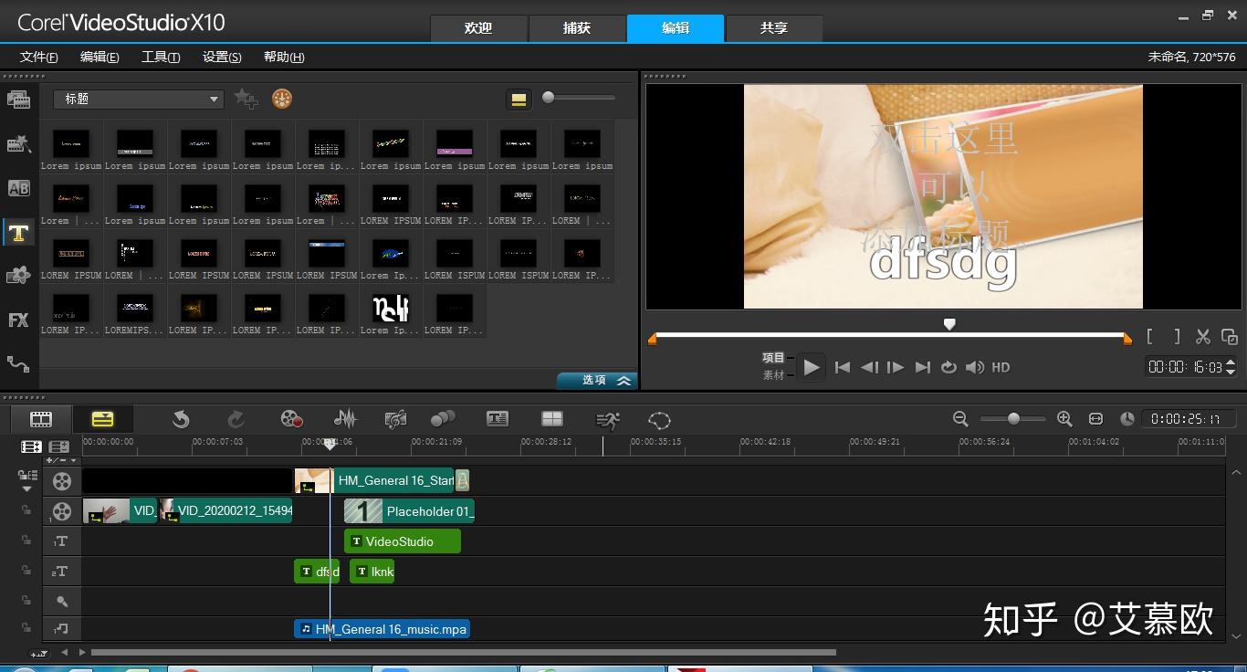Toggle repeat playback in preview

click(x=948, y=367)
